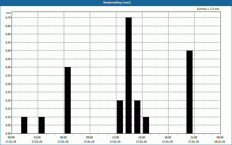Image resolution: width=232 pixels, height=145 pixels.
Task: Click the 06:00 time label on the x-axis
Action: pyautogui.click(x=63, y=137)
